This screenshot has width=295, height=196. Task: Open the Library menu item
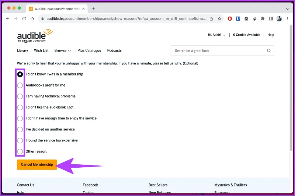(22, 50)
